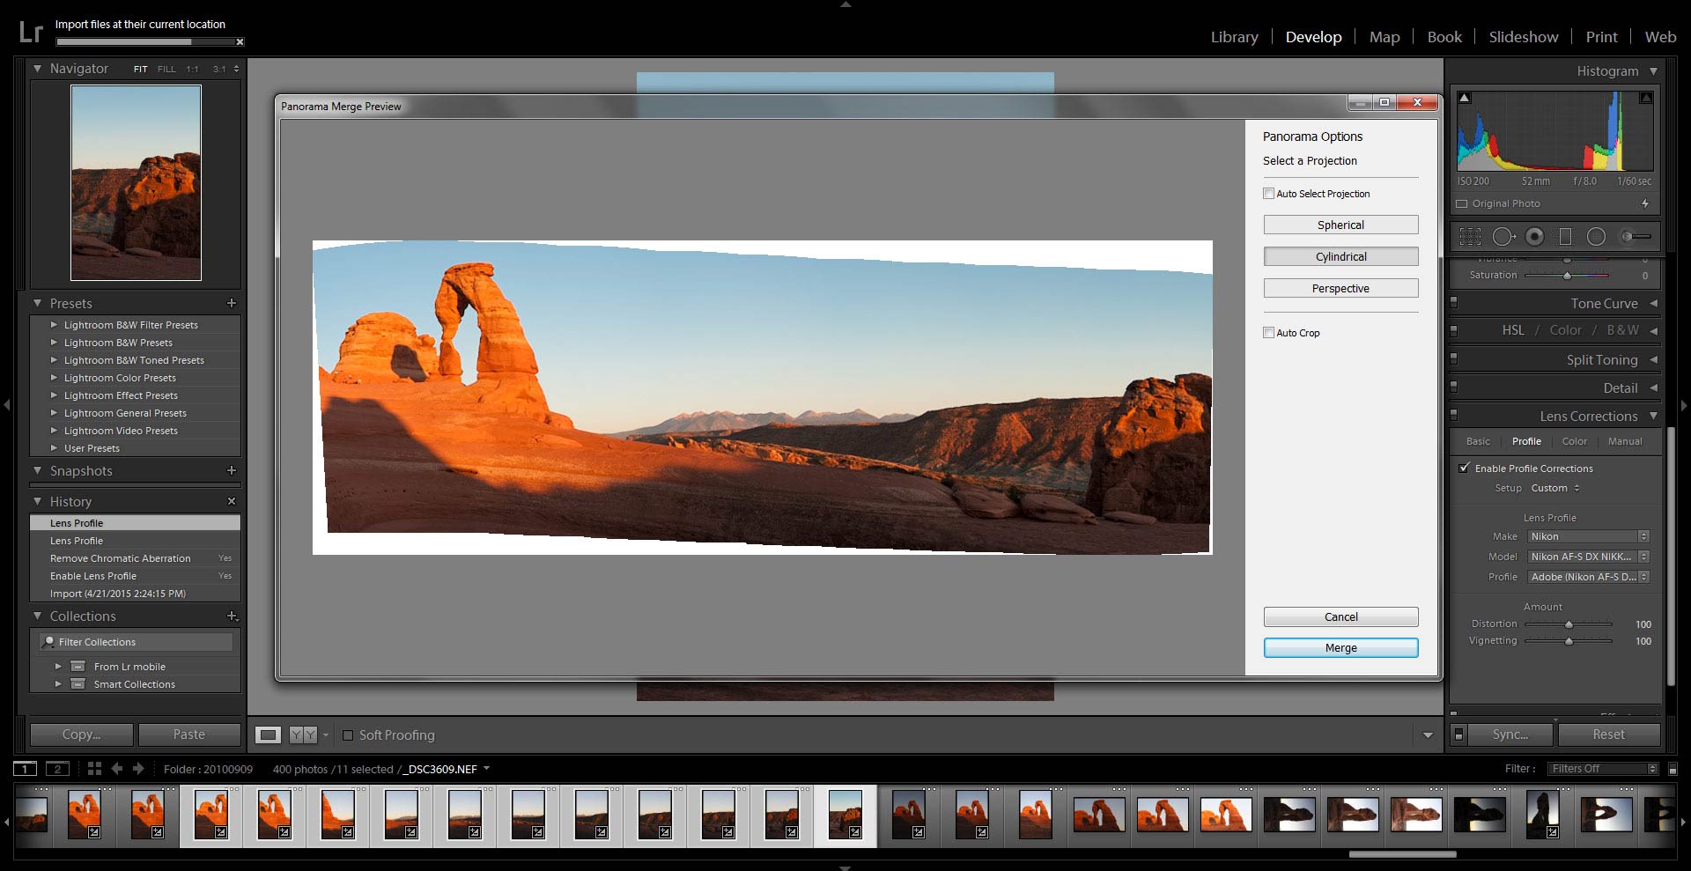Click second window display icon 2
This screenshot has height=871, width=1691.
click(57, 769)
